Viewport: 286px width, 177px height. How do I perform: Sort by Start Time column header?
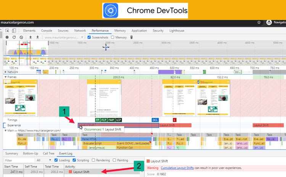coord(13,167)
